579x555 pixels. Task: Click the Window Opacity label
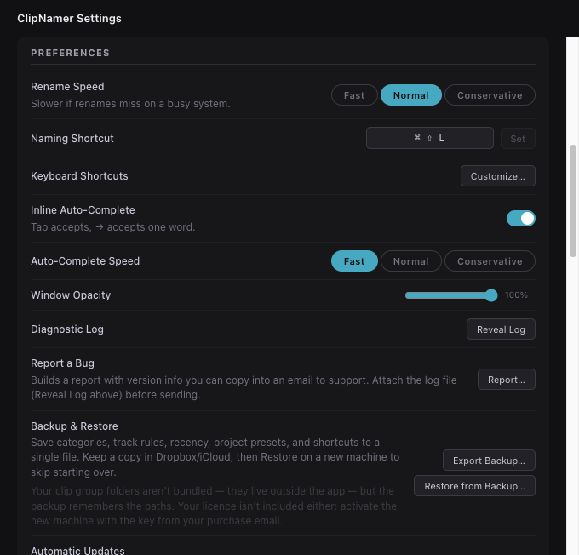pos(71,295)
